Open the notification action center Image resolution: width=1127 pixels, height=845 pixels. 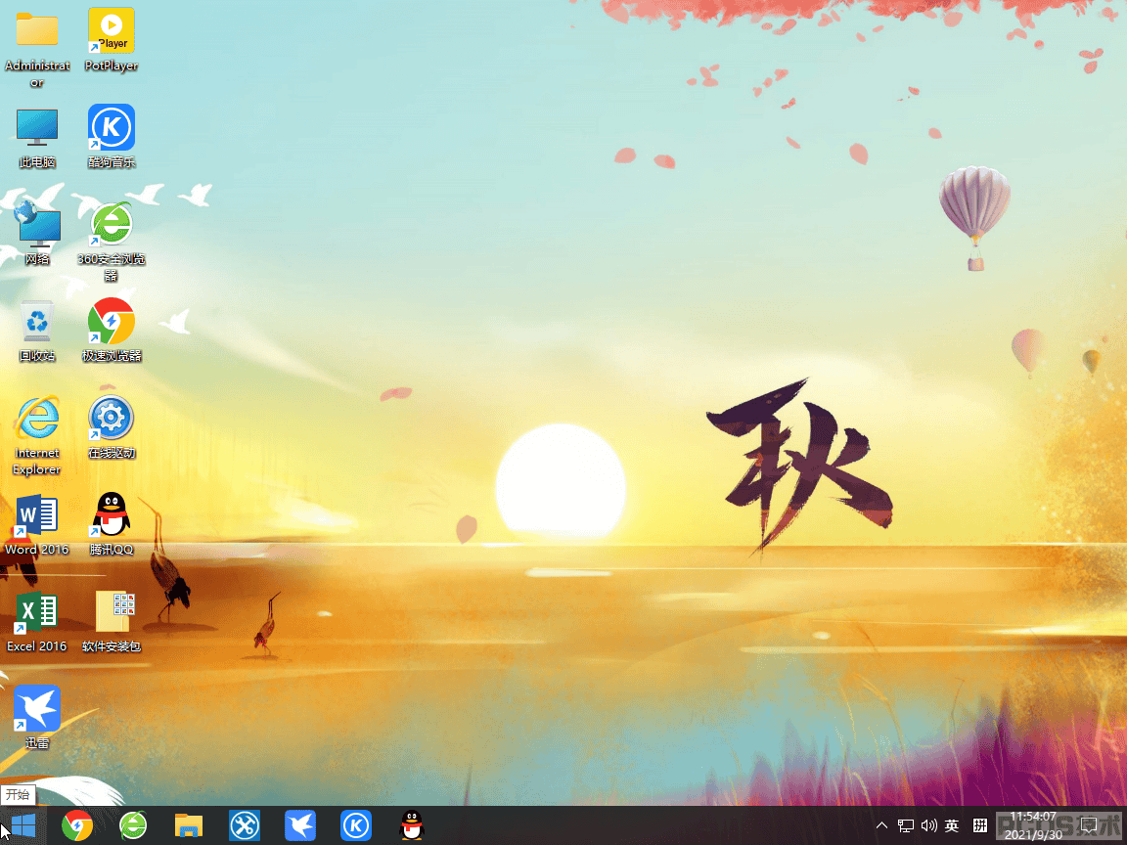pyautogui.click(x=1089, y=825)
